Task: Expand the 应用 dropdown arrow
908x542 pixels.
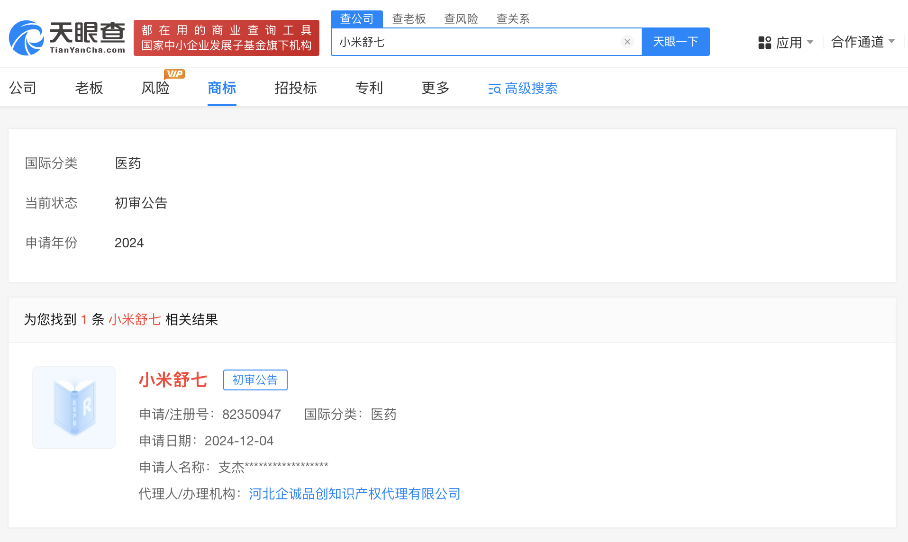Action: coord(810,42)
